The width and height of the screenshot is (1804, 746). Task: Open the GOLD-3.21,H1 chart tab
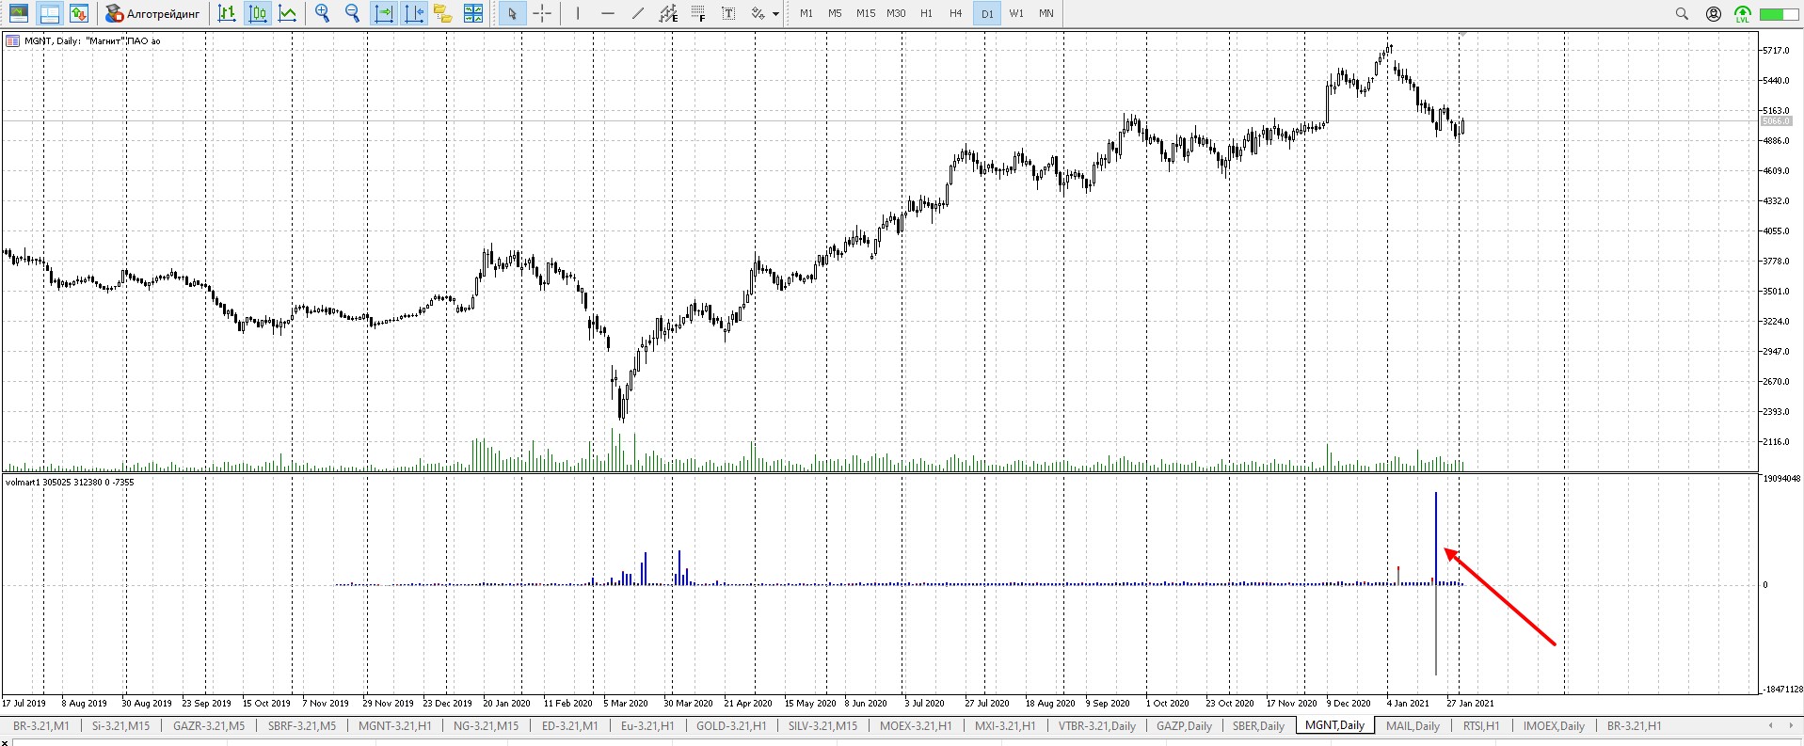[x=730, y=725]
